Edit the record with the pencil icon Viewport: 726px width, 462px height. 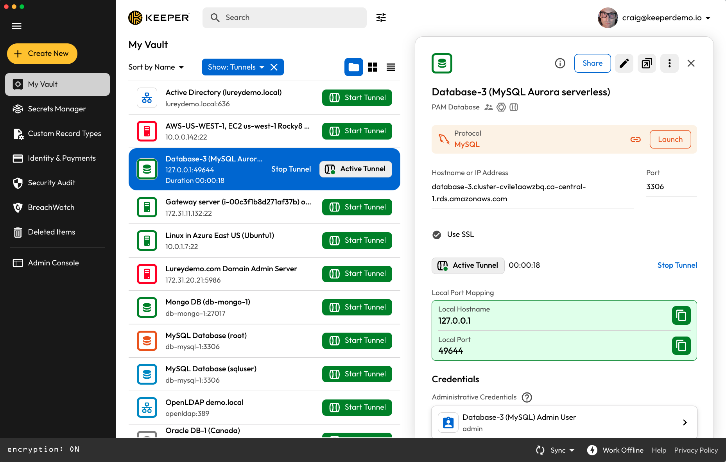pyautogui.click(x=624, y=63)
